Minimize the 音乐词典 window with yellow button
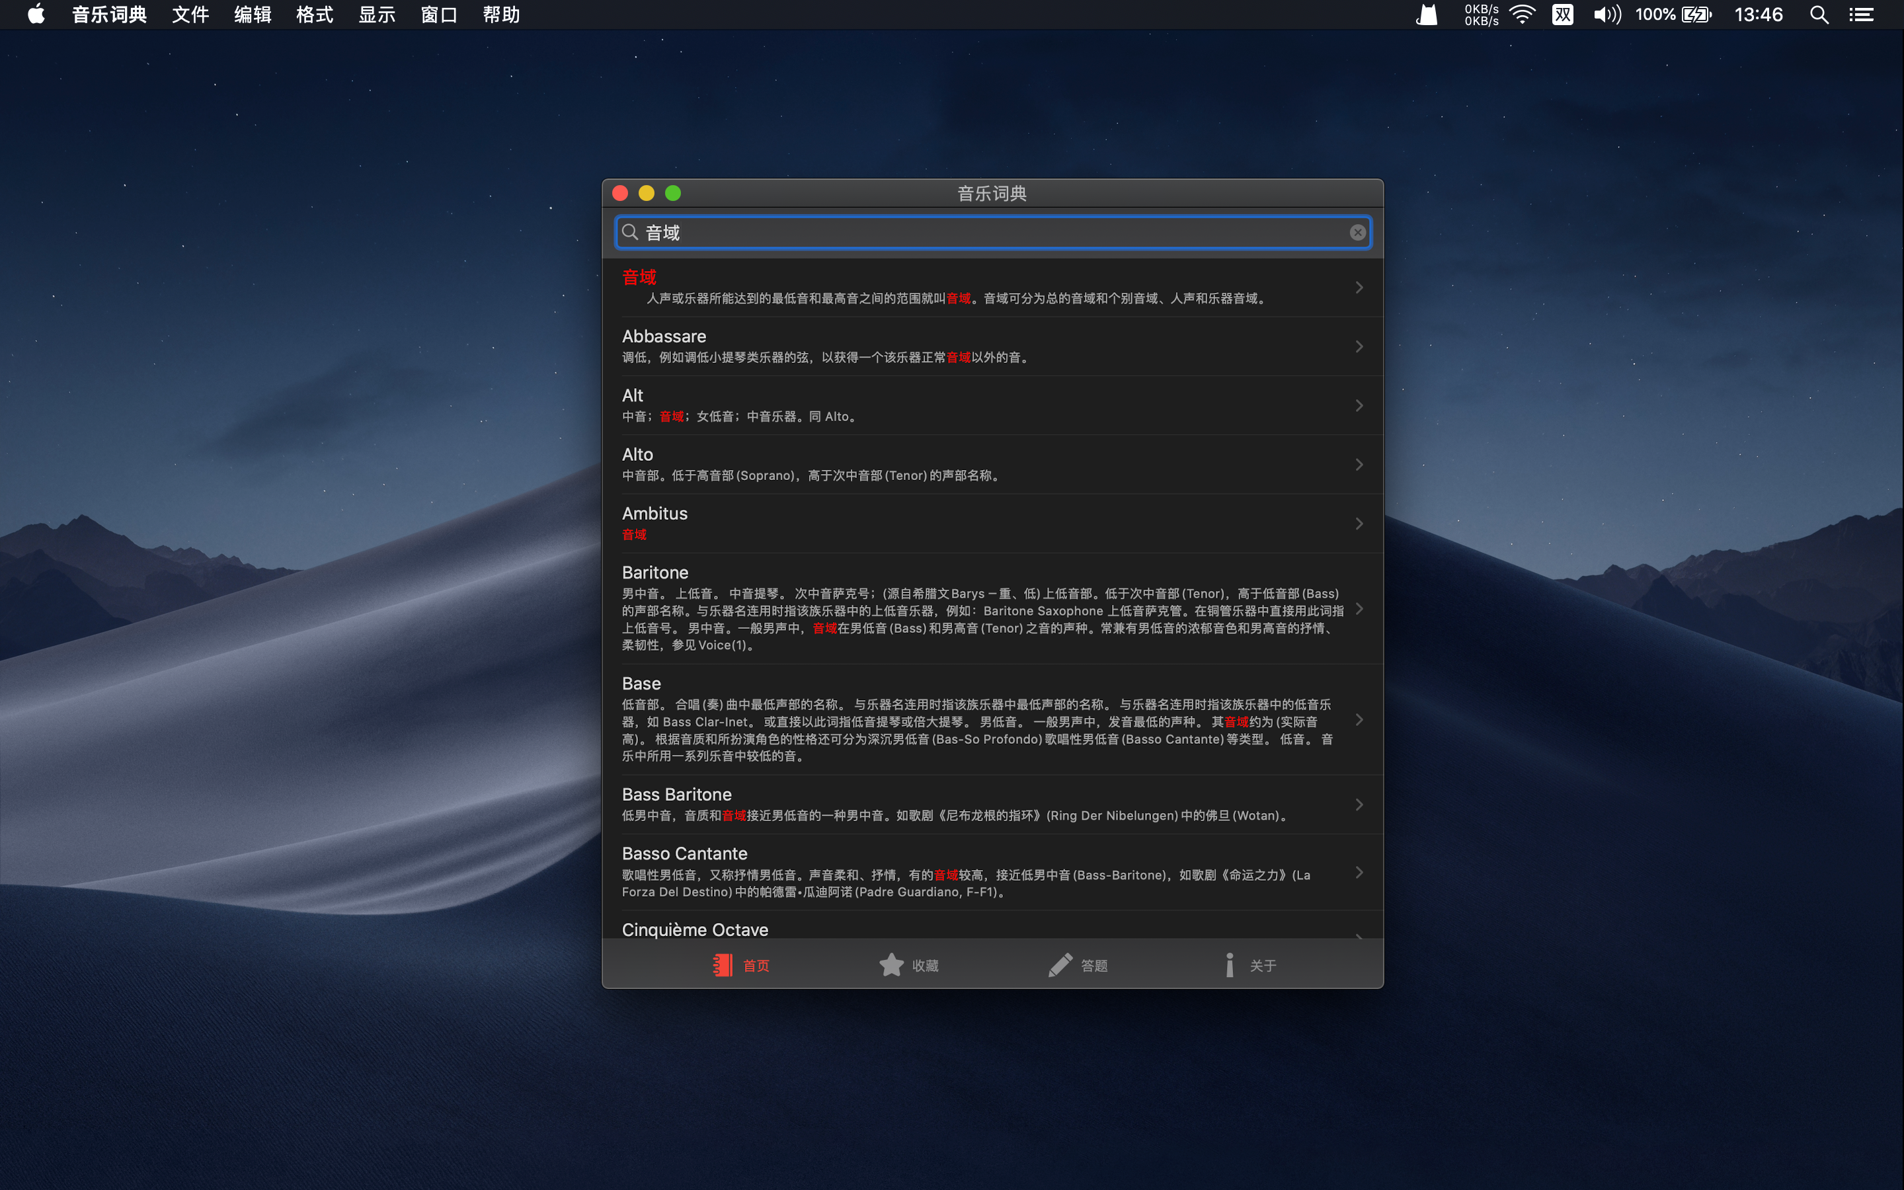 click(647, 193)
